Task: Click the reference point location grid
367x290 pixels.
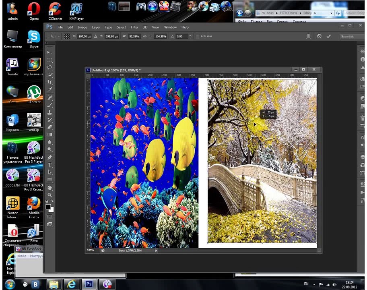Action: point(67,36)
